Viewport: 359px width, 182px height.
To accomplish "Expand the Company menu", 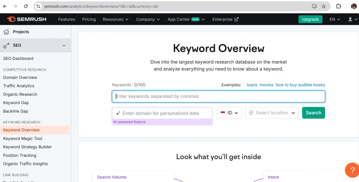I will (148, 19).
